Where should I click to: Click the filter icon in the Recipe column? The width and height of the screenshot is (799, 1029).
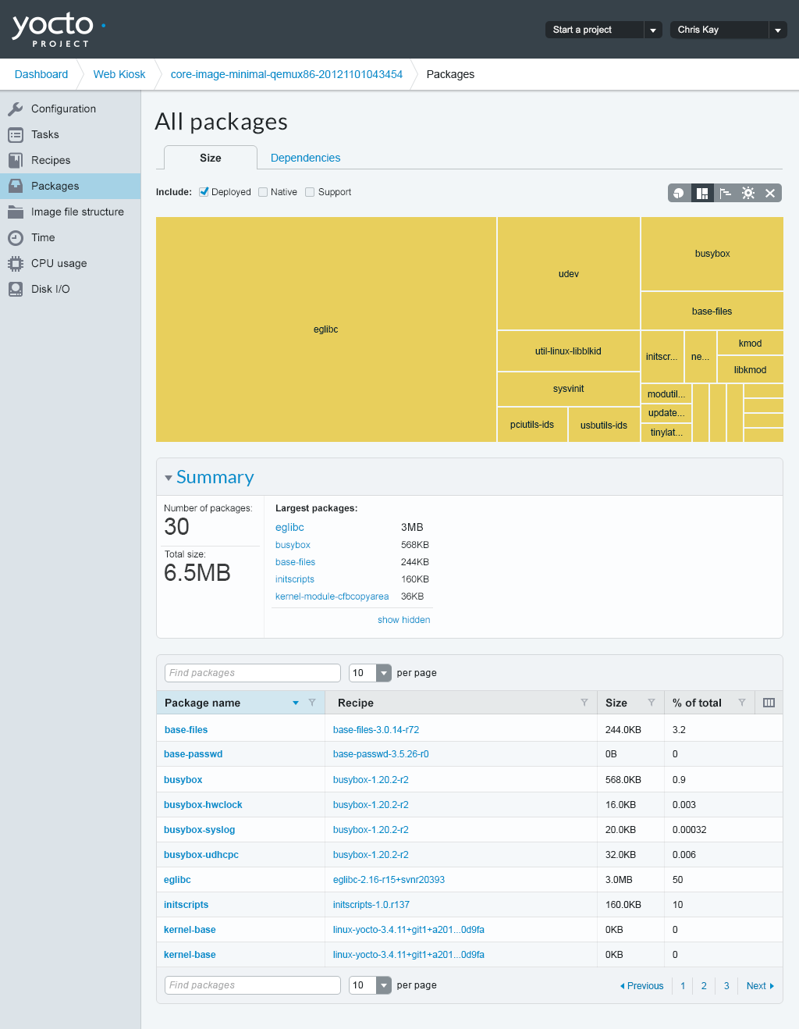point(584,703)
